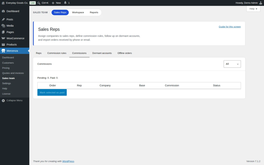The width and height of the screenshot is (264, 165).
Task: Open the New content menu
Action: [58, 3]
